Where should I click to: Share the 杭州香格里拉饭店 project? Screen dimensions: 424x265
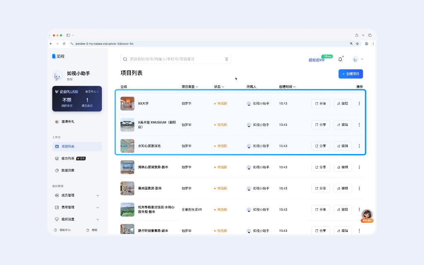pos(321,210)
